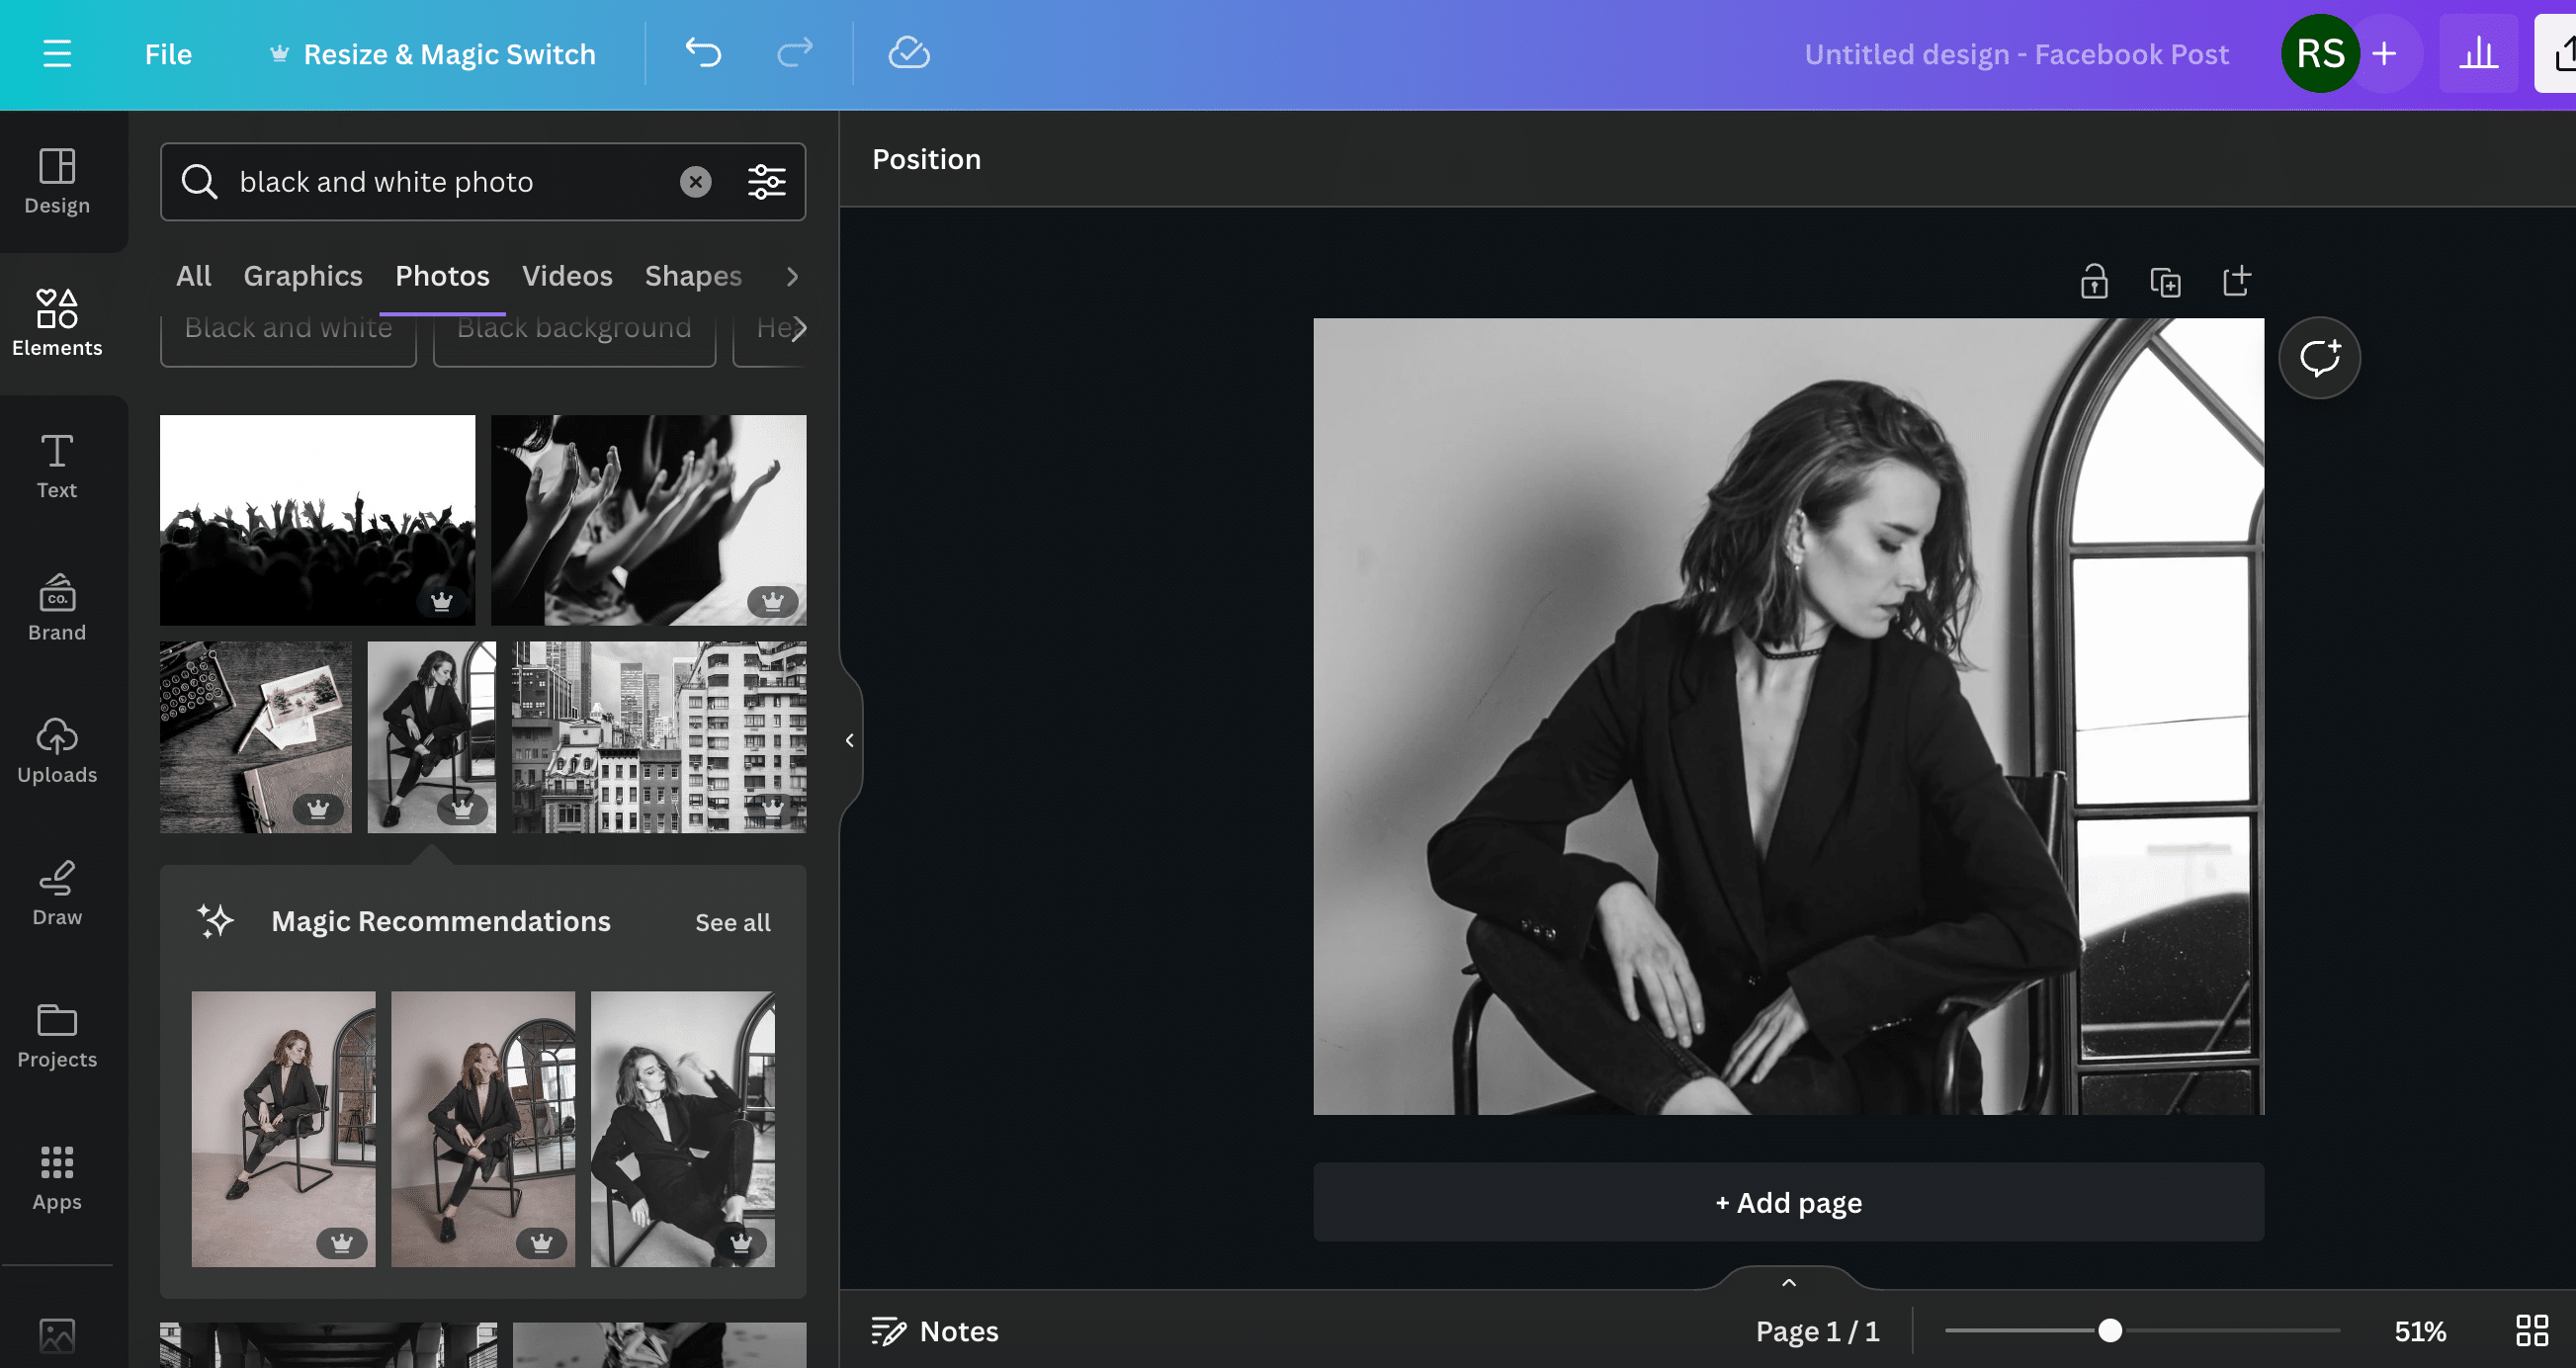The image size is (2576, 1368).
Task: Select the concert crowd silhouette photo
Action: pyautogui.click(x=317, y=520)
